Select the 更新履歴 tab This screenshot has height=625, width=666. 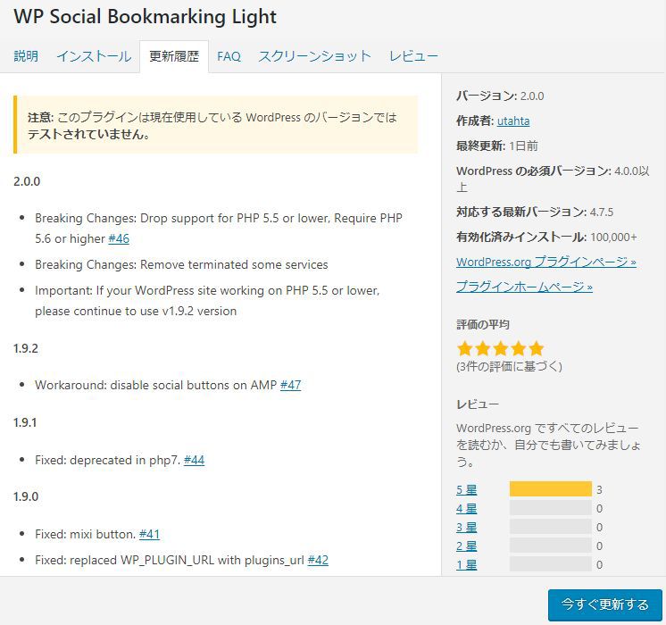pos(174,56)
